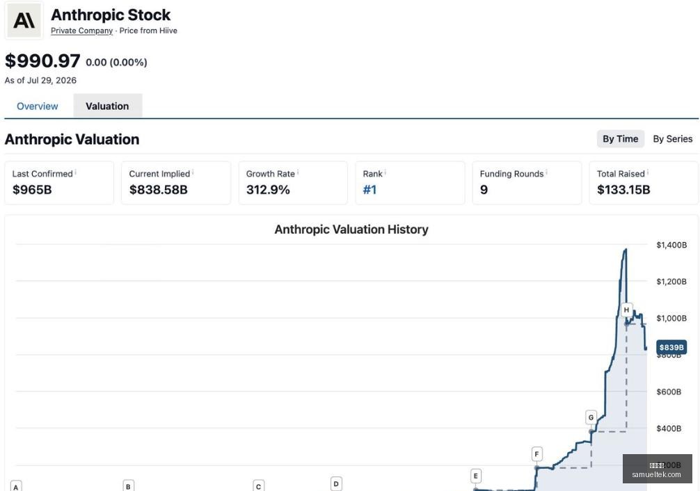700x491 pixels.
Task: Open the Overview tab
Action: coord(38,106)
